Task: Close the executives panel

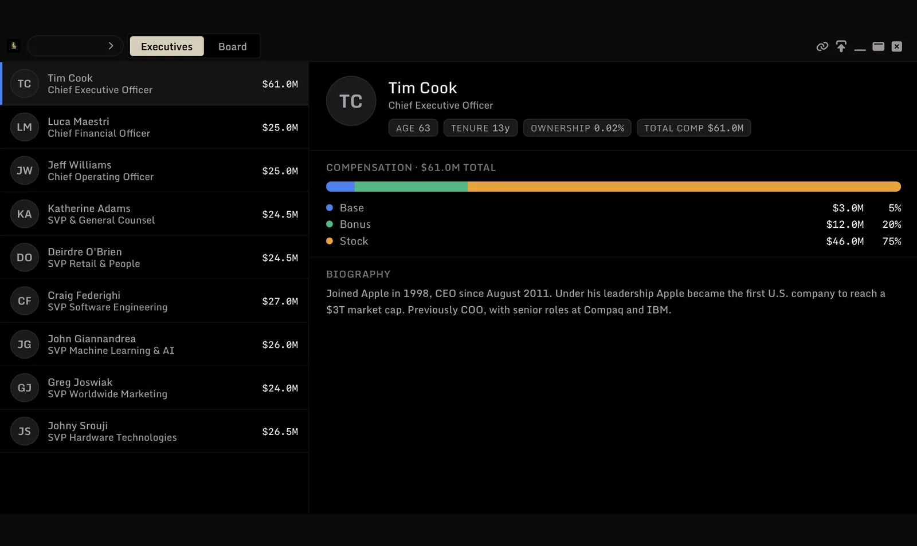Action: 897,46
